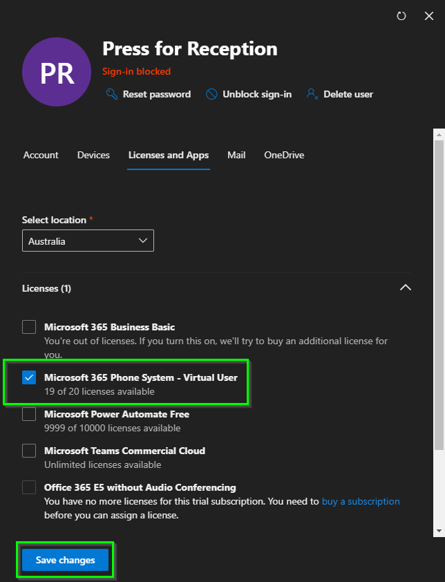Click the Press for Reception heading
Screen dimensions: 445x582
tap(190, 49)
